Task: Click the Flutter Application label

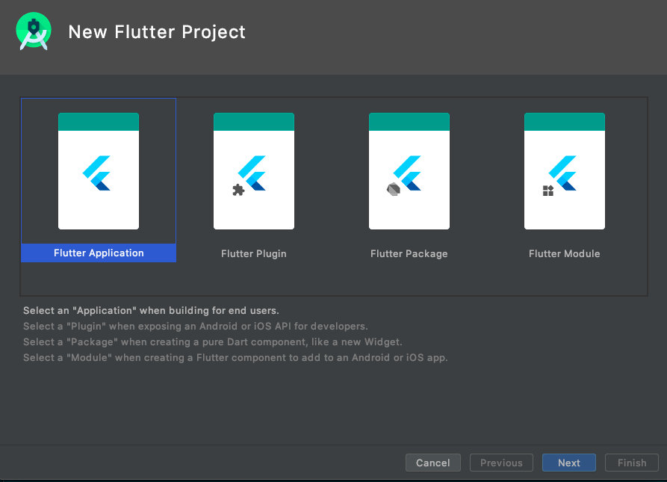Action: [x=99, y=253]
